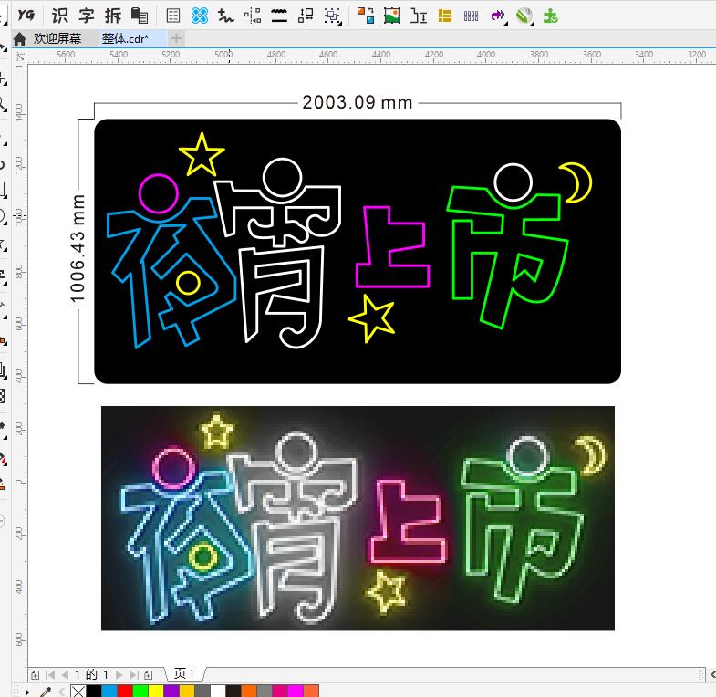This screenshot has width=716, height=697.
Task: Select the red color swatch
Action: [125, 691]
